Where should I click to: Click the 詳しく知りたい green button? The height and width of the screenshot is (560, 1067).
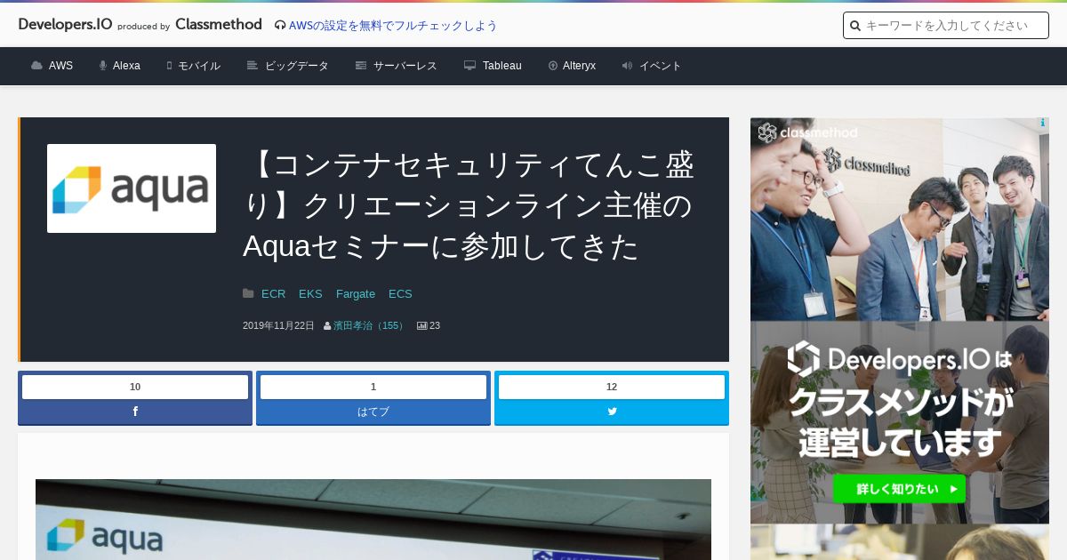point(899,489)
